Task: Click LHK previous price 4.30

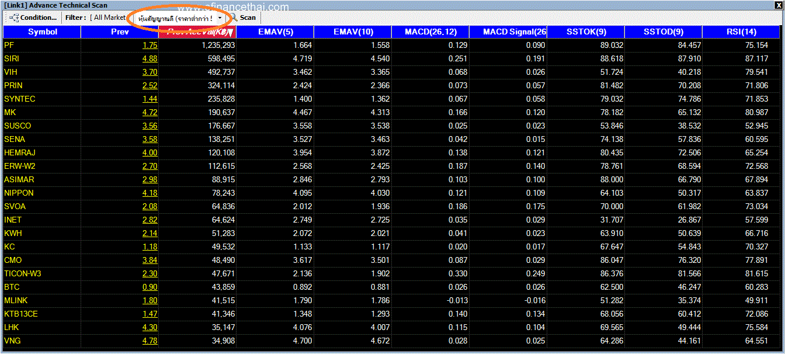Action: coord(150,327)
